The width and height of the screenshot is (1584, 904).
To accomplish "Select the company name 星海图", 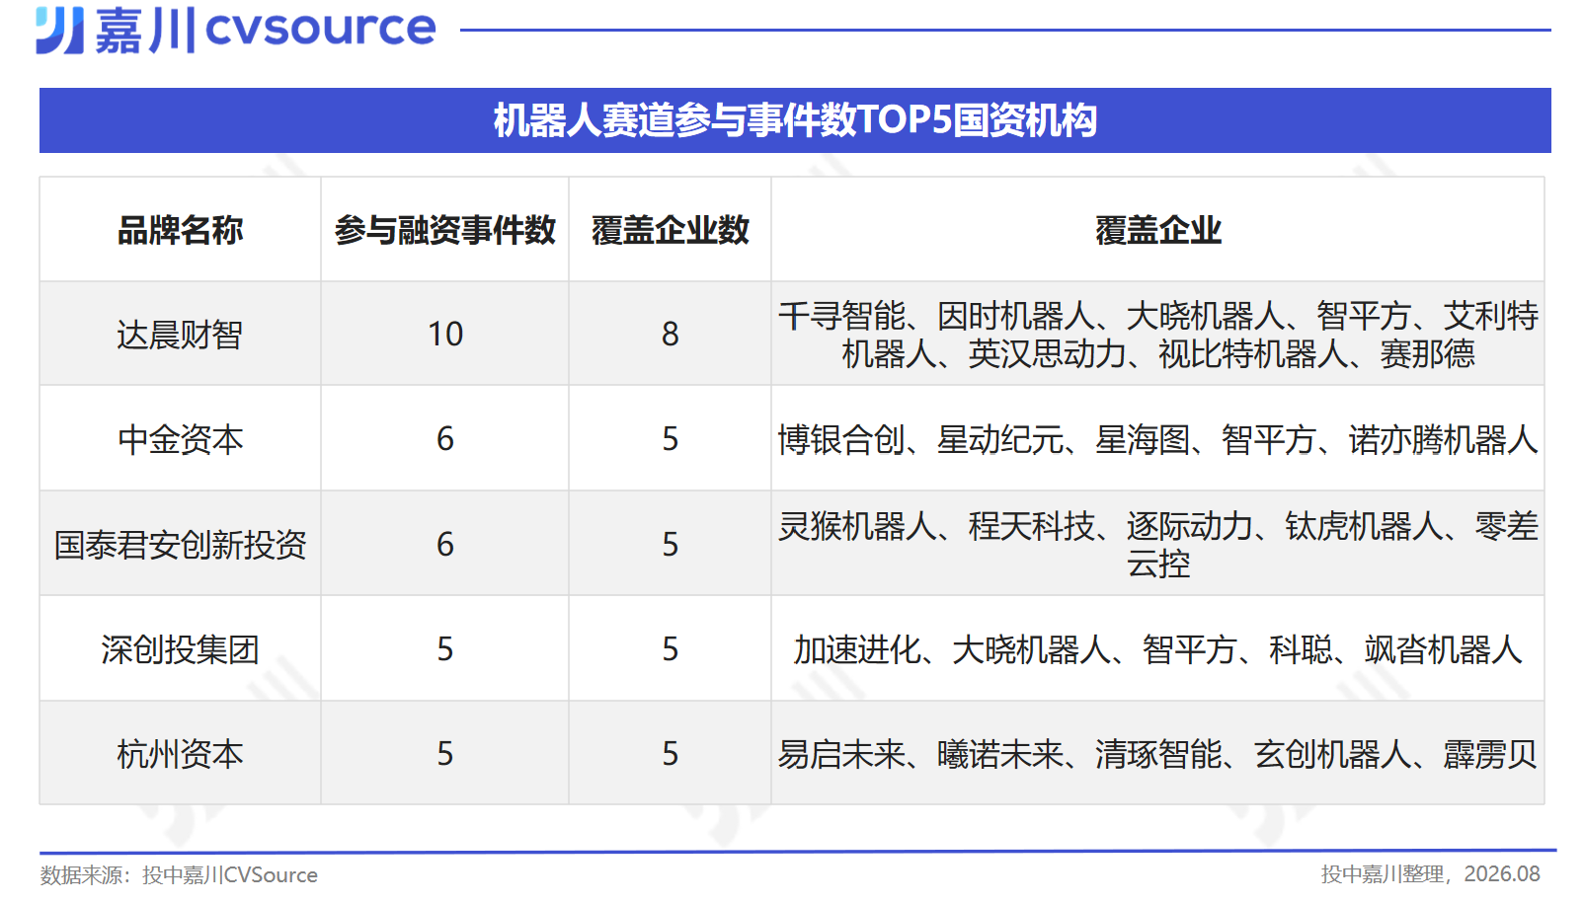I will 1143,439.
